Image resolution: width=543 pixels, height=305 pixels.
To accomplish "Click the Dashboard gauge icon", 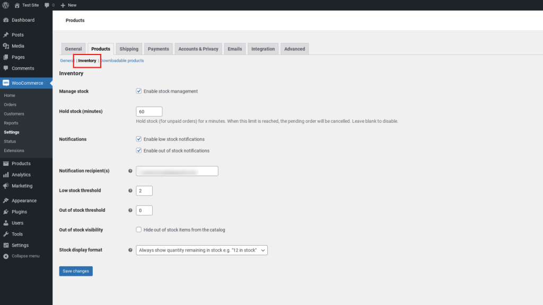I will pos(6,20).
